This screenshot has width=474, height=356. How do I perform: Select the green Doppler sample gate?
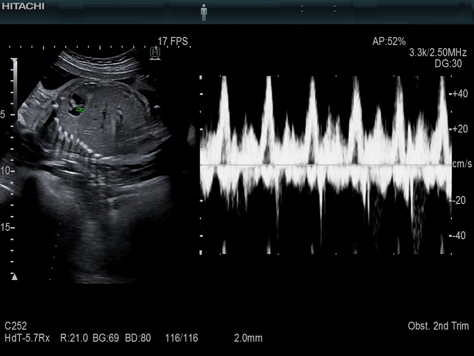tap(81, 110)
